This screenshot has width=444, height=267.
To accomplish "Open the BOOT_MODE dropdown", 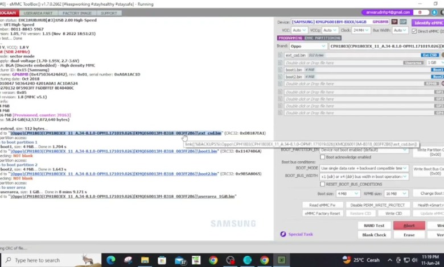I will [364, 168].
